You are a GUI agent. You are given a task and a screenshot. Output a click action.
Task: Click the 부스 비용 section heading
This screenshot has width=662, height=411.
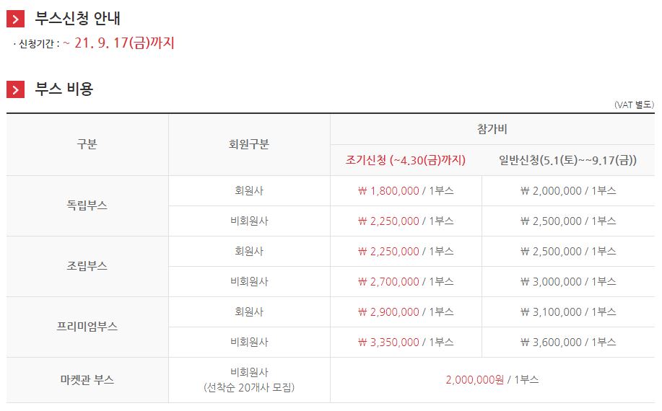click(x=64, y=89)
